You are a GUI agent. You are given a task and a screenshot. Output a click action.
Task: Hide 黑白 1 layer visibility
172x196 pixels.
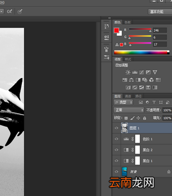point(117,161)
